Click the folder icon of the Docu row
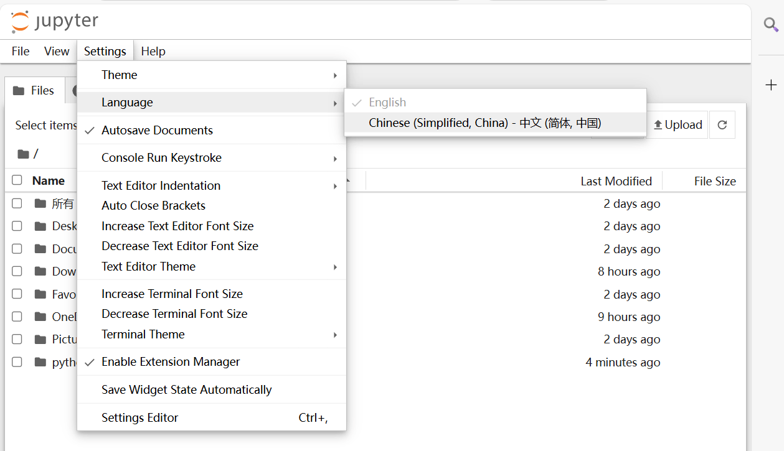Image resolution: width=784 pixels, height=451 pixels. coord(41,249)
